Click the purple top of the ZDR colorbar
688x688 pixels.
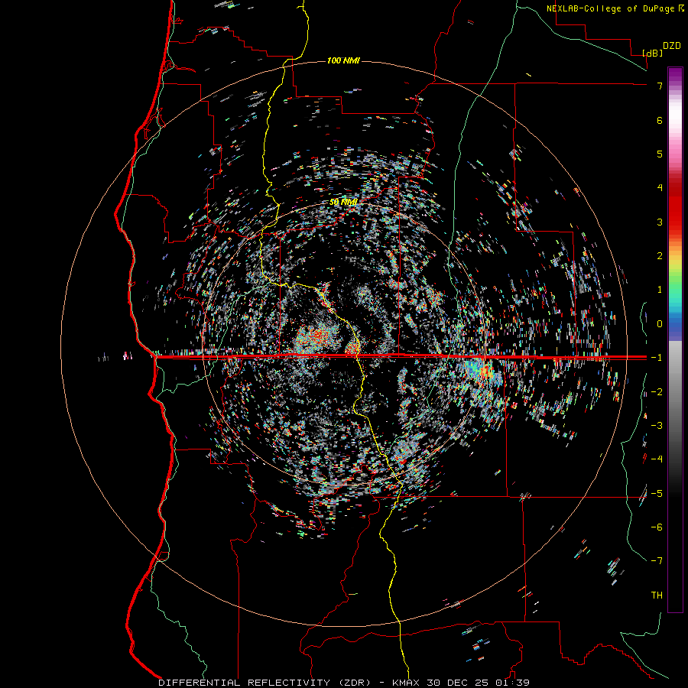pos(675,75)
